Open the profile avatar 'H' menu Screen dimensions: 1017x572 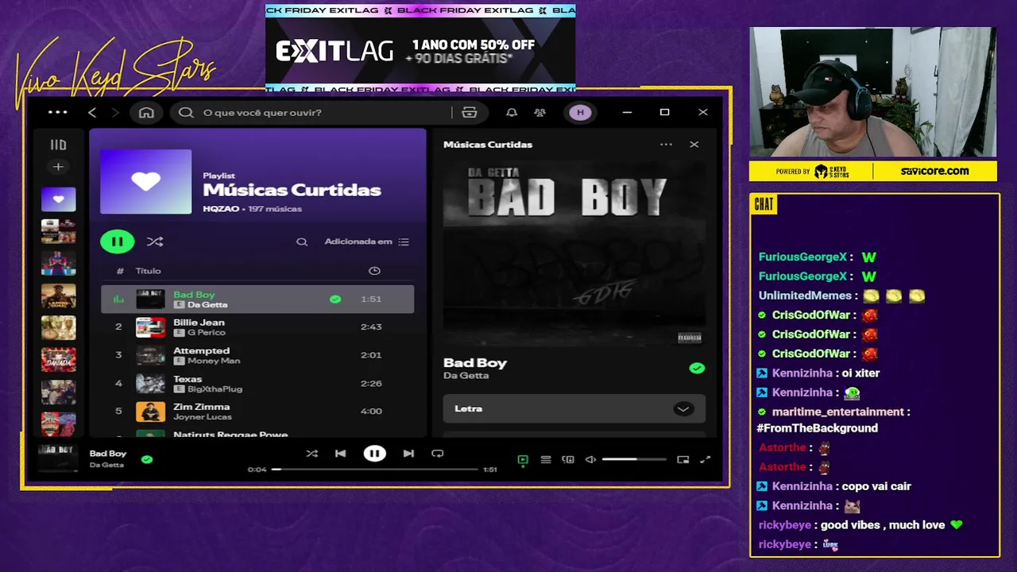pyautogui.click(x=580, y=113)
